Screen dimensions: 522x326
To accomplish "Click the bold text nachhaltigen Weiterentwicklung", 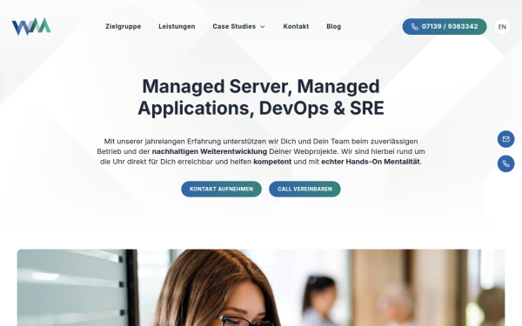I will 210,151.
